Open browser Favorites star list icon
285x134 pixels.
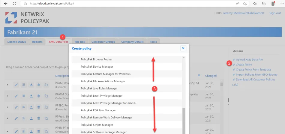[255, 4]
